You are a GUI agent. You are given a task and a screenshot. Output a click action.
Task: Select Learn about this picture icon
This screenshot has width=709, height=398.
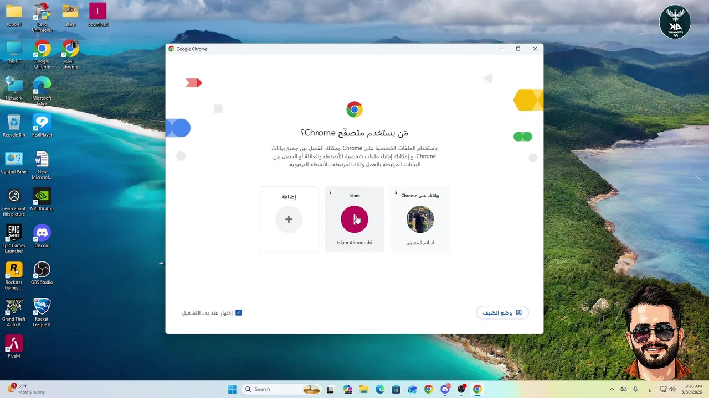(x=14, y=202)
